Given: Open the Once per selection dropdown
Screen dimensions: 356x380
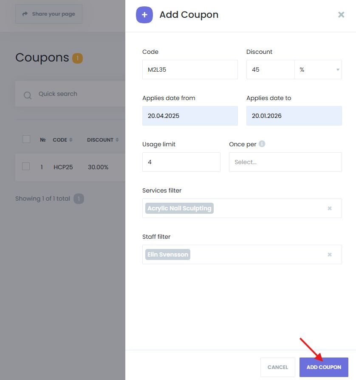Looking at the screenshot, I should click(x=285, y=162).
